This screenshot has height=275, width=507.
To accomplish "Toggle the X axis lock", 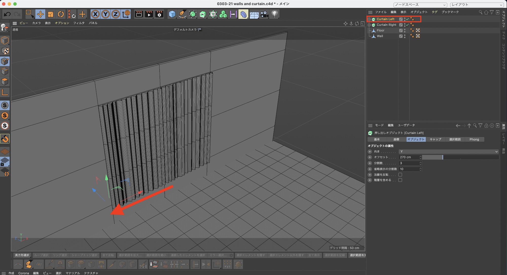I will tap(95, 14).
